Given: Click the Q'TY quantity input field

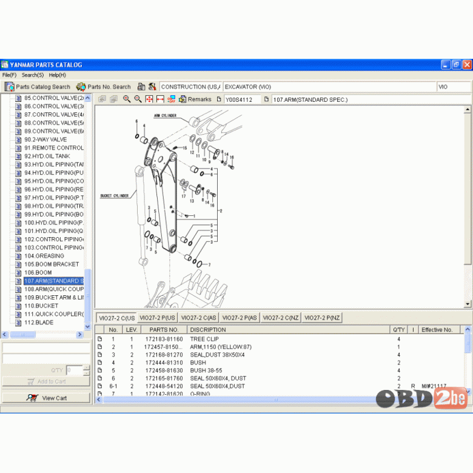Looking at the screenshot, I should [x=74, y=370].
